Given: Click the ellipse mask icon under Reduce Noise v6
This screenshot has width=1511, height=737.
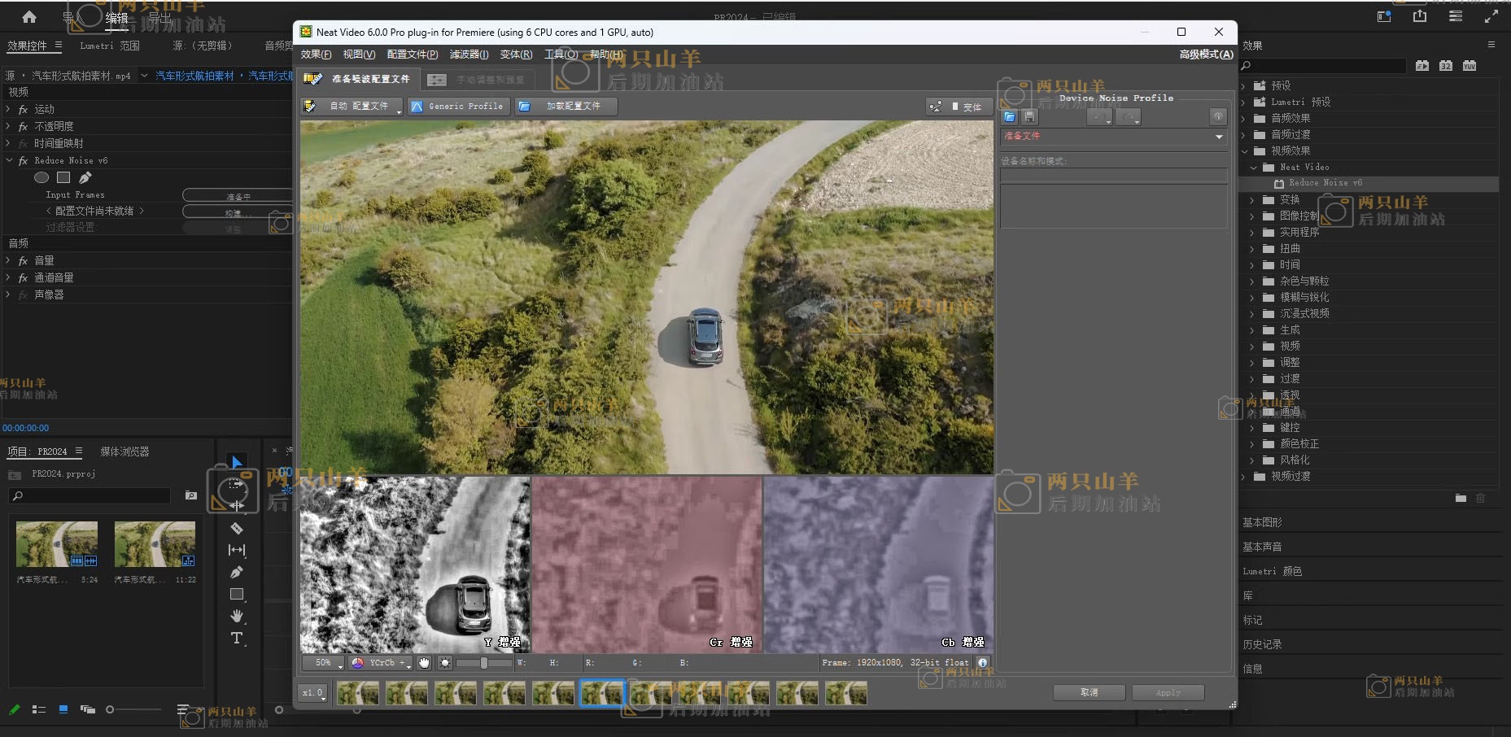Looking at the screenshot, I should [x=41, y=177].
